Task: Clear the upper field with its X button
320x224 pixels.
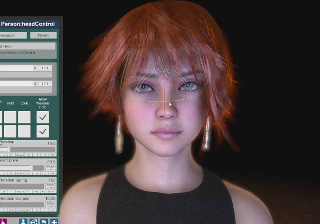Action: point(35,68)
